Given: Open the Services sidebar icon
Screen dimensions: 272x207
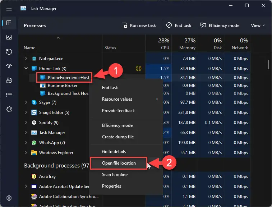Looking at the screenshot, I should point(9,109).
